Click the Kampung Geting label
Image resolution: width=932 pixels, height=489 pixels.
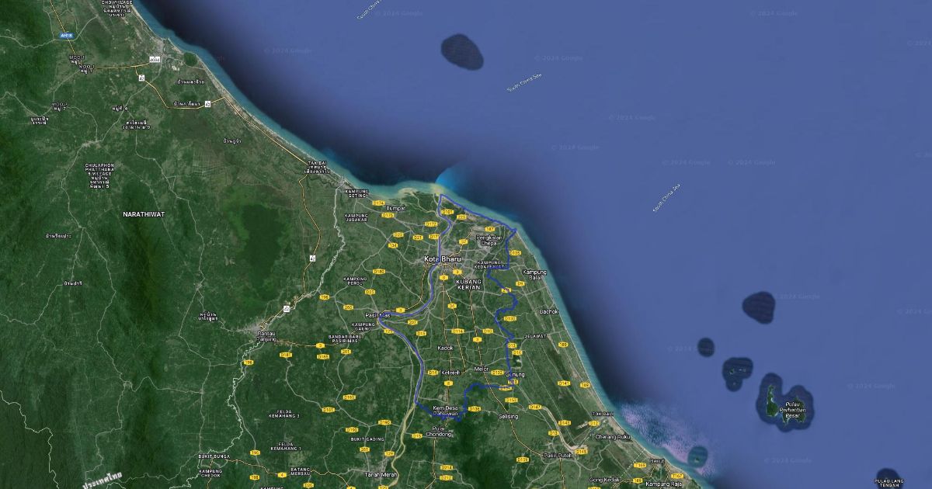[356, 192]
